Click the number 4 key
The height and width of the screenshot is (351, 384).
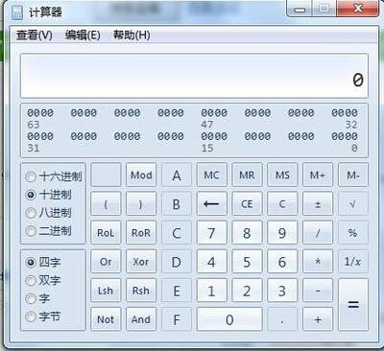(212, 262)
